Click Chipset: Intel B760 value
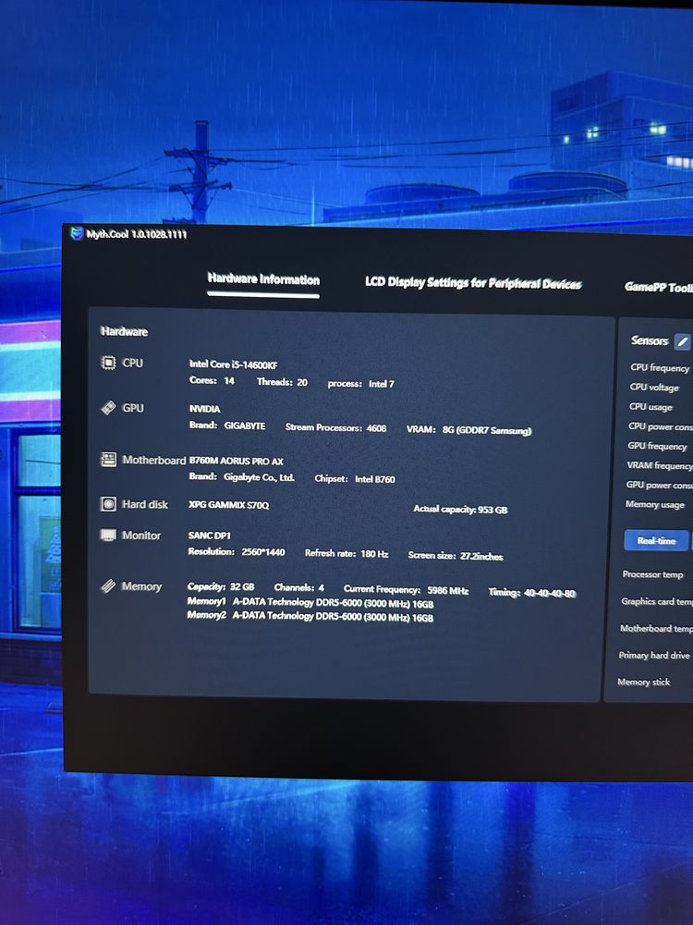693x925 pixels. (x=355, y=479)
